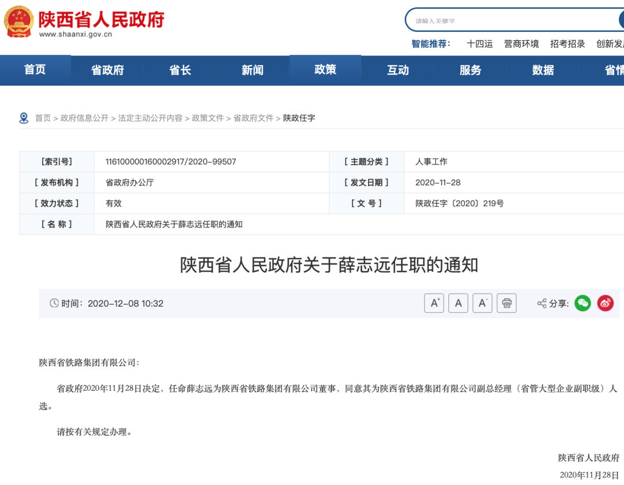Switch to the 省政府 navigation tab
Screen dimensions: 624x485
tap(107, 70)
